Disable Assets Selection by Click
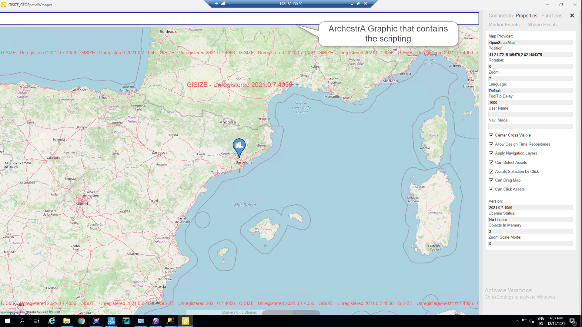 click(491, 172)
